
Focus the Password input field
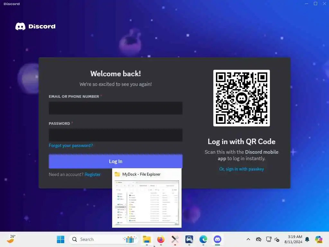click(x=115, y=135)
